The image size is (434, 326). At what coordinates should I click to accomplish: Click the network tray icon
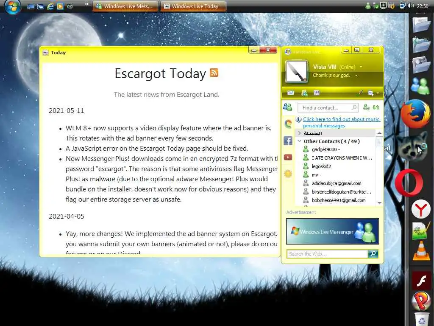point(403,6)
